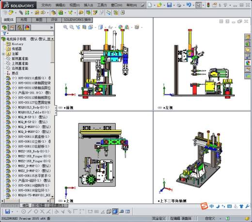Click the ConfigurationManager tab icon
This screenshot has width=252, height=222.
20,28
